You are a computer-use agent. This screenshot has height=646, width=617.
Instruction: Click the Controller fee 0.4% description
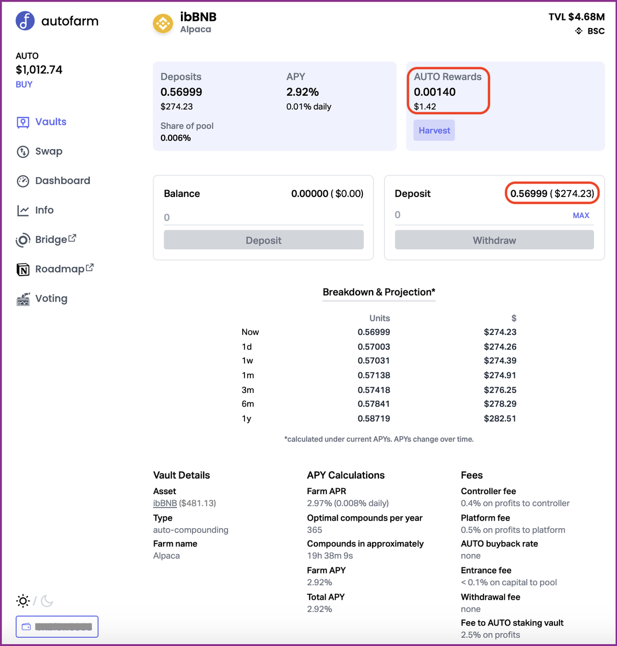point(515,503)
